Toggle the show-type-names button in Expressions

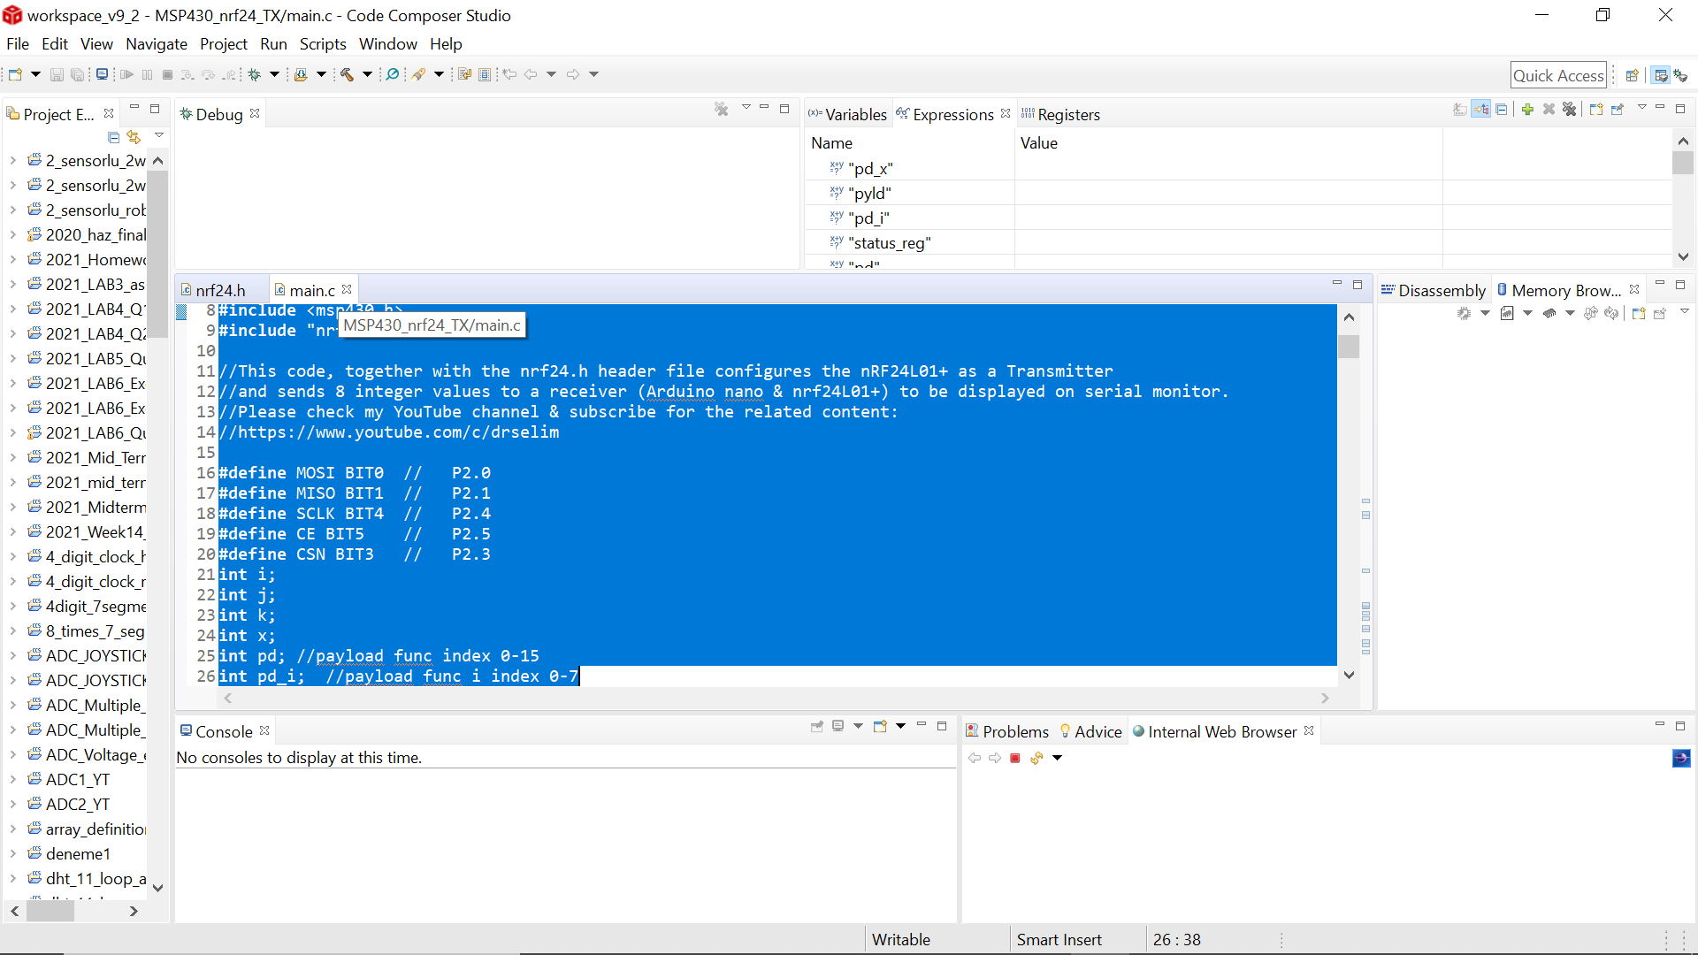(x=1459, y=109)
